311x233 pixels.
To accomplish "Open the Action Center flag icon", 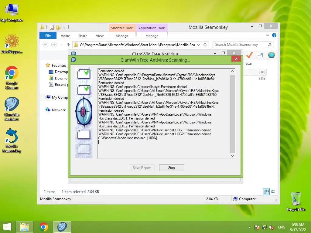I will pyautogui.click(x=257, y=227).
